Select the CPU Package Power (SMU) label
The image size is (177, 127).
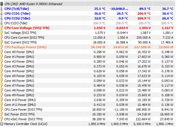pyautogui.click(x=25, y=47)
